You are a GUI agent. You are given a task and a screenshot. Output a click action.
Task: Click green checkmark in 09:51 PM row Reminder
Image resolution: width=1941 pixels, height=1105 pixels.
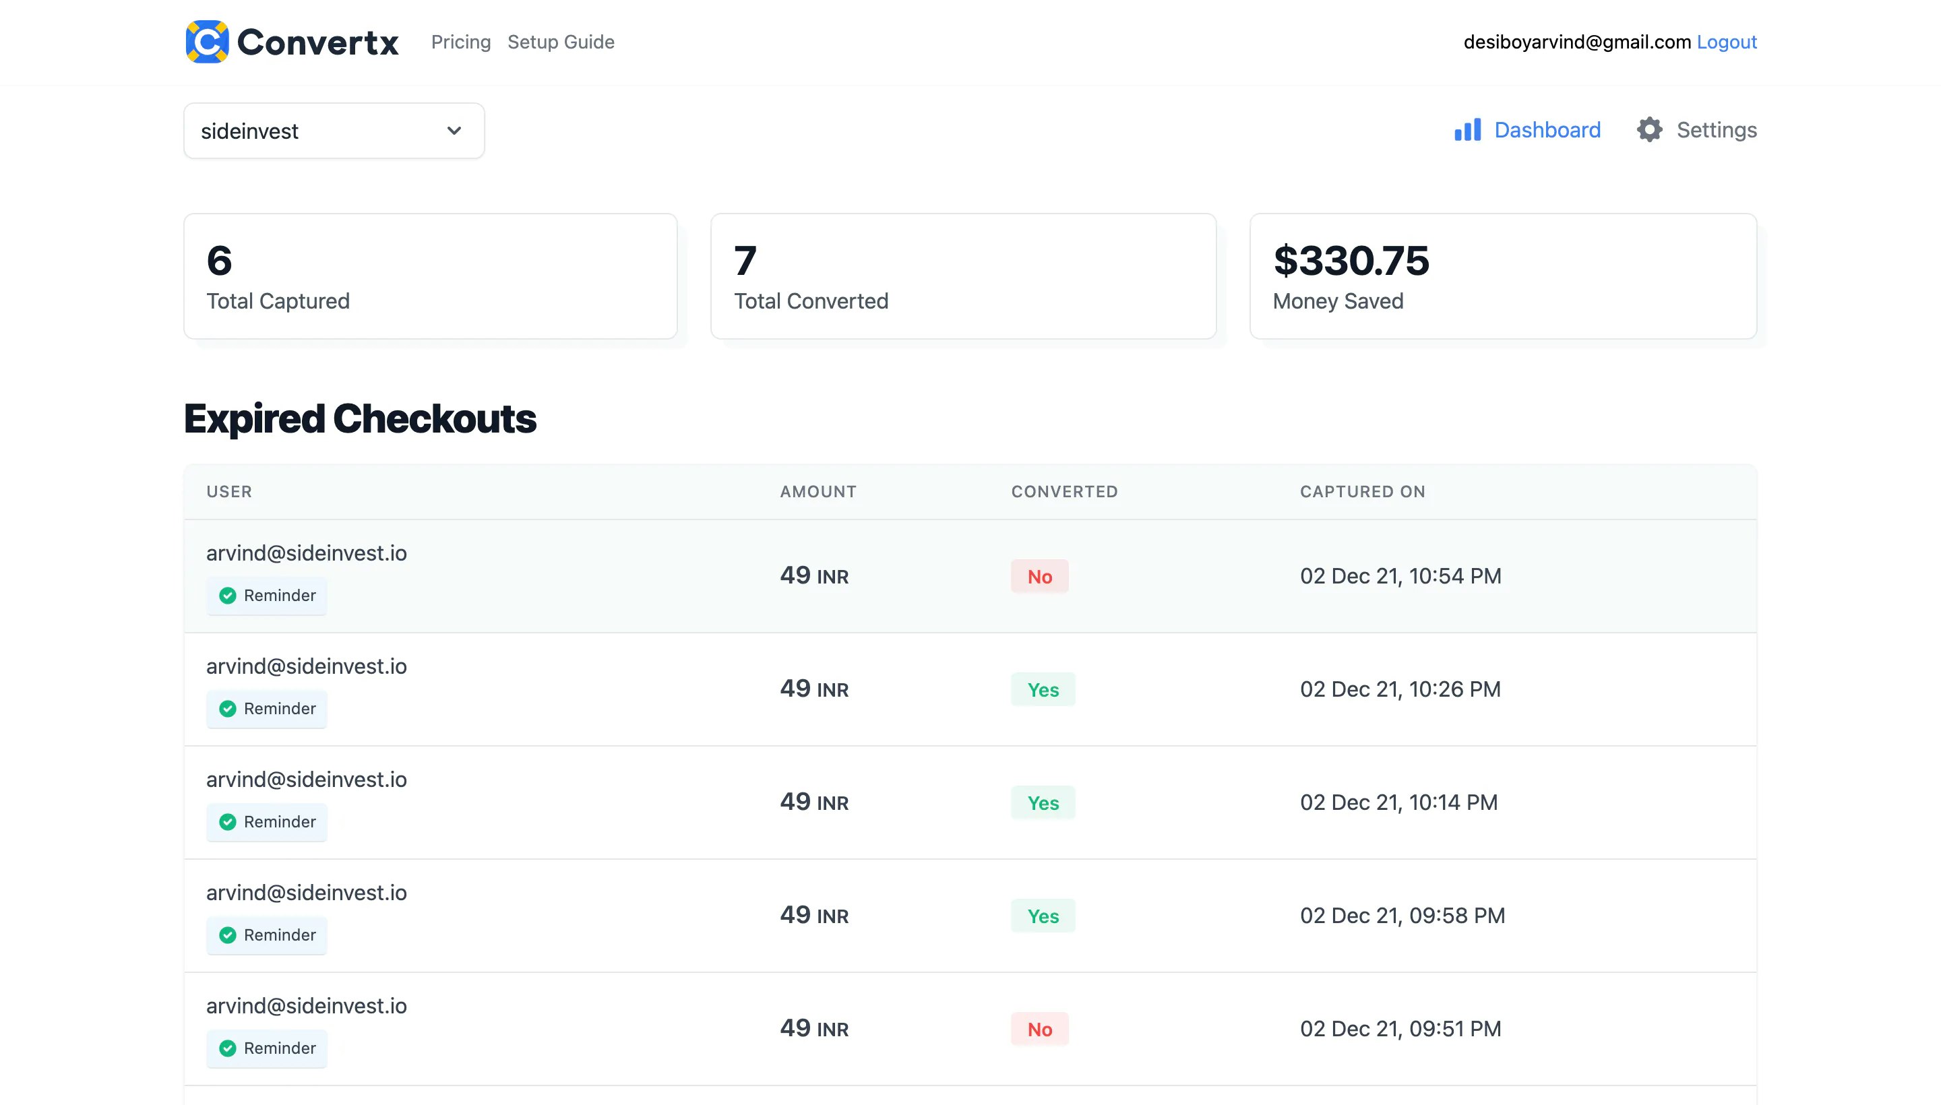[x=227, y=1048]
